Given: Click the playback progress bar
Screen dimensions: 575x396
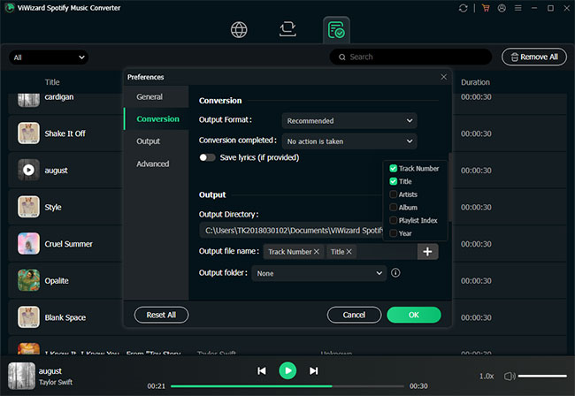Looking at the screenshot, I should pos(287,386).
